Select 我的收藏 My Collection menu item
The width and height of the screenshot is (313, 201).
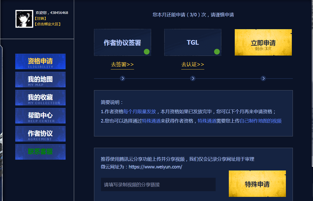40,98
